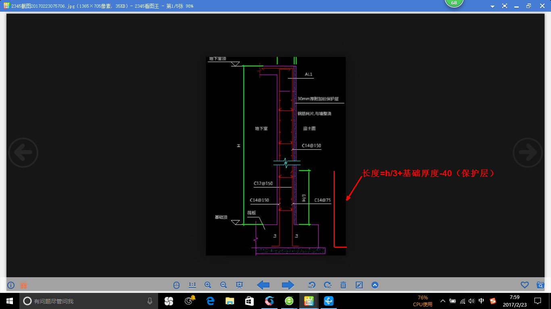Rotate image 90 degrees counterclockwise
The height and width of the screenshot is (309, 551).
pyautogui.click(x=311, y=285)
